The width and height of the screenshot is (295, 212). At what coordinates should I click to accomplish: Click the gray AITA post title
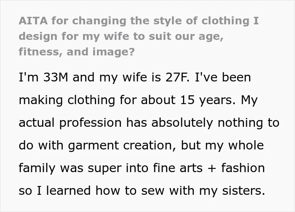(139, 36)
